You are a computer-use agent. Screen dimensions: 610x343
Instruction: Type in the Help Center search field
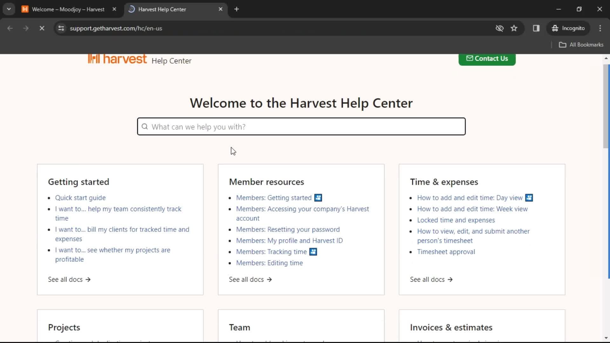tap(301, 126)
